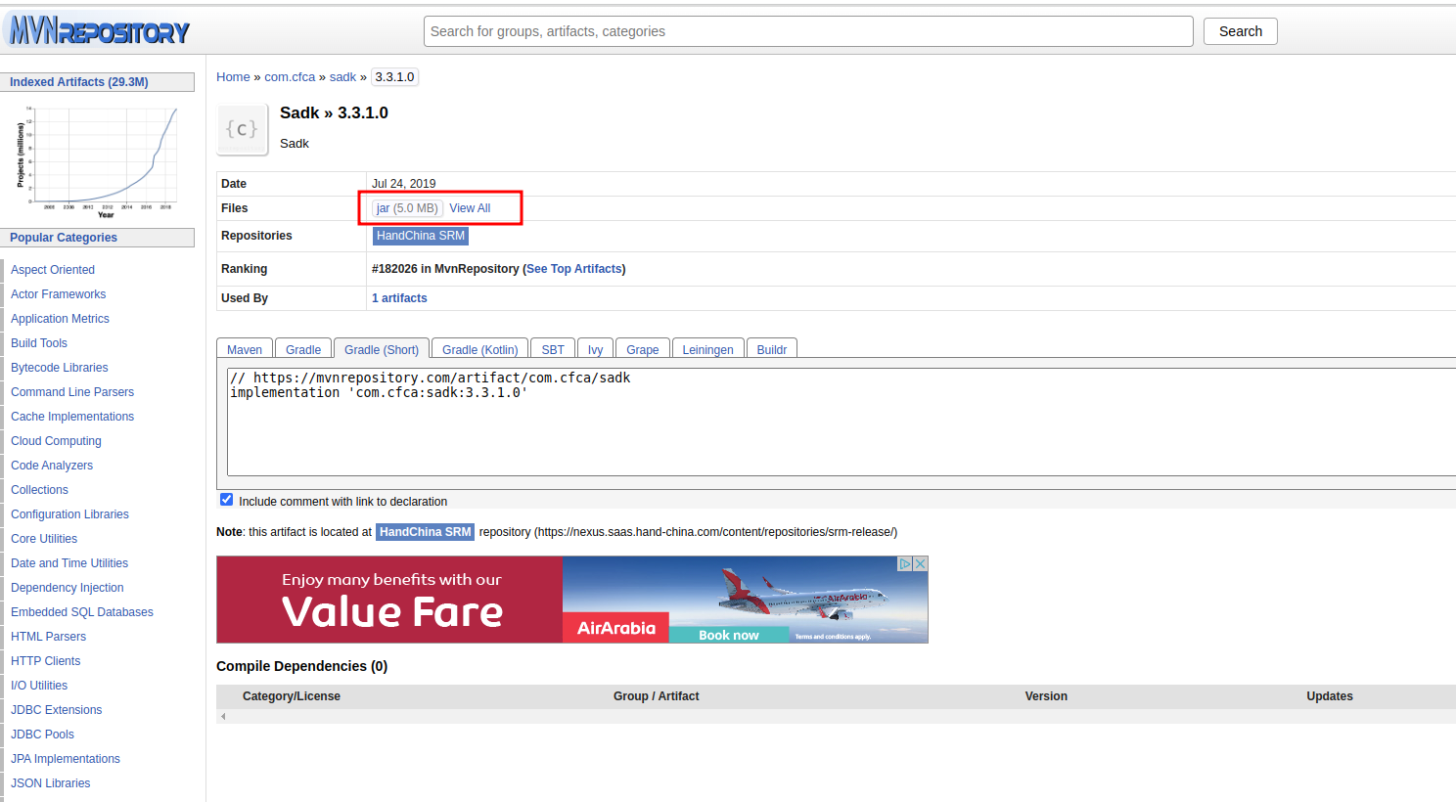Open Dependency Injection category

[68, 588]
